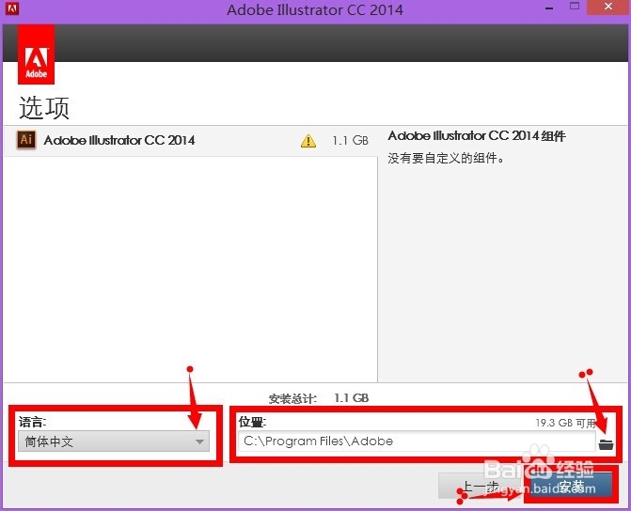
Task: Select the Adobe Illustrator CC 2014 product row
Action: pos(191,141)
